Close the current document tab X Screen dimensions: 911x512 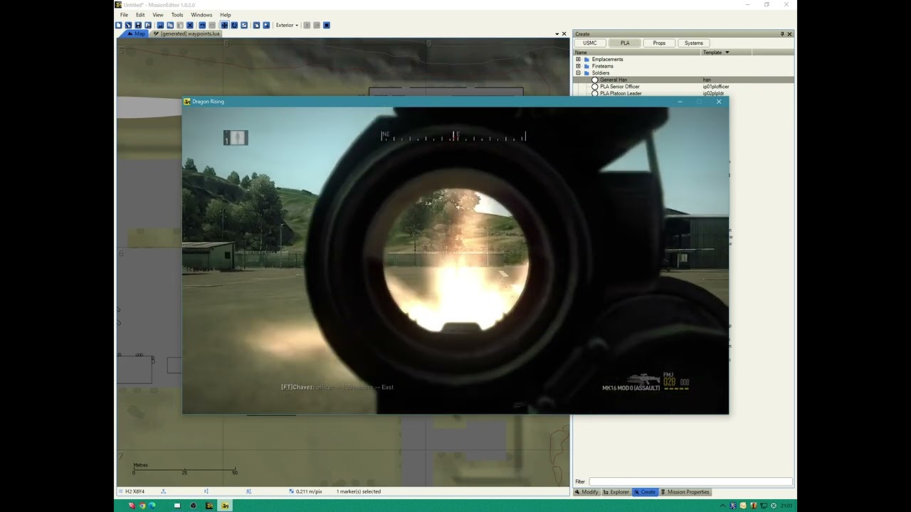tap(564, 34)
